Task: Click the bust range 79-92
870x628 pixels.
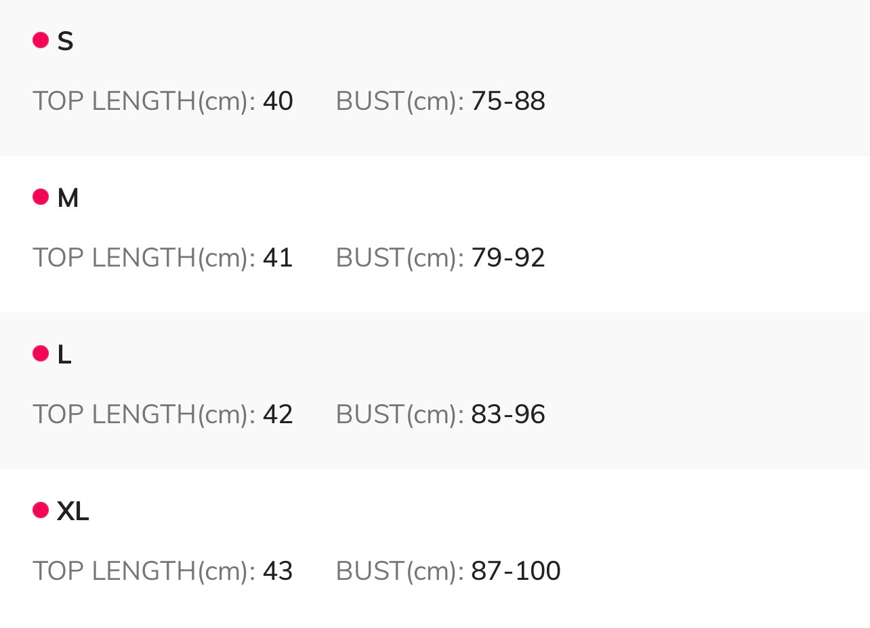Action: pos(508,258)
